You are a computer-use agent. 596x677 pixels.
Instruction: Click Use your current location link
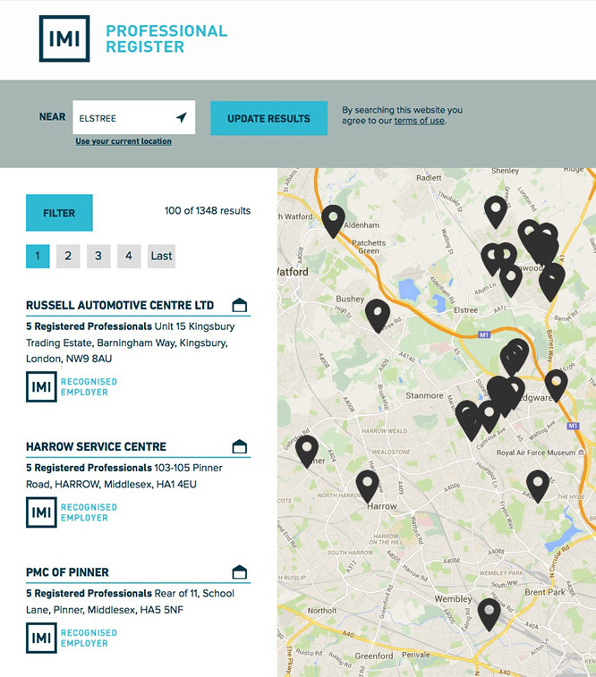[x=123, y=141]
